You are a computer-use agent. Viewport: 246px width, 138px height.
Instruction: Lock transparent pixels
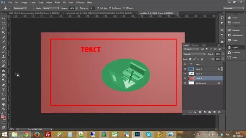(x=190, y=59)
